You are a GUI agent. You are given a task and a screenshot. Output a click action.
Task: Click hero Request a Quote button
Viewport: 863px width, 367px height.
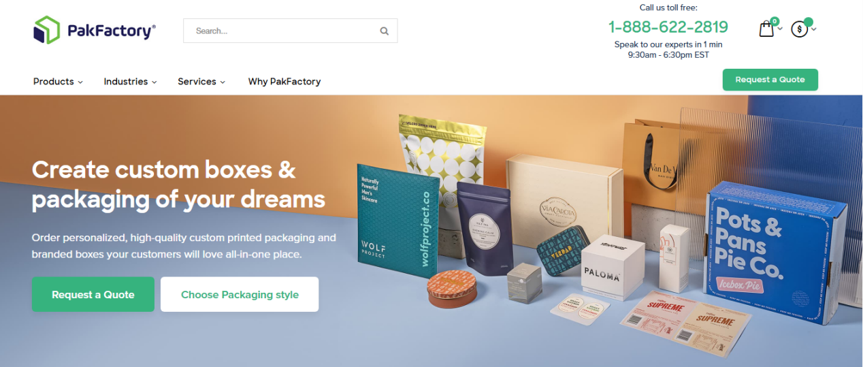[93, 294]
